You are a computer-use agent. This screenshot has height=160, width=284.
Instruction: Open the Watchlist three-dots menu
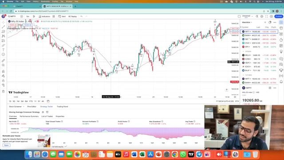tap(275, 22)
